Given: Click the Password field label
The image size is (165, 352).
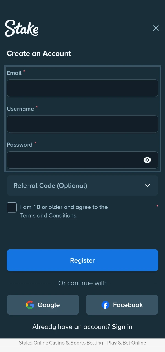Looking at the screenshot, I should [x=20, y=145].
